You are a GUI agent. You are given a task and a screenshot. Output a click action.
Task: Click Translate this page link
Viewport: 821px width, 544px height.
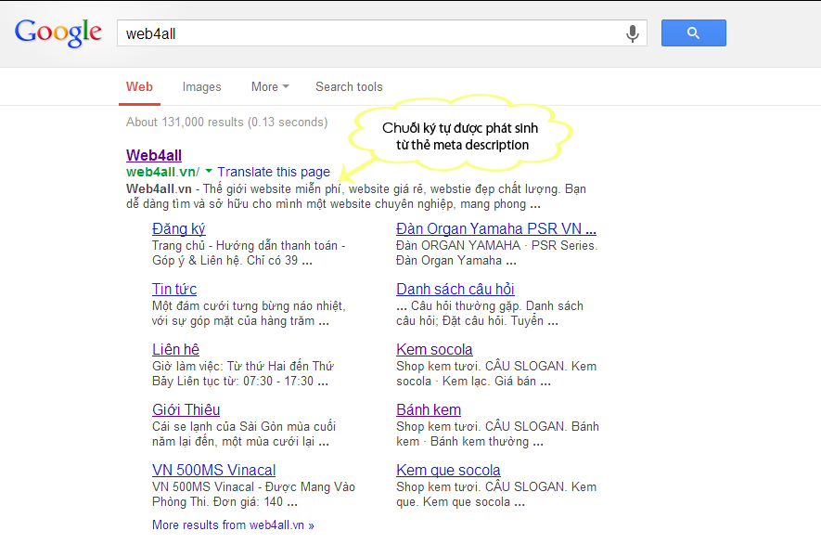[274, 172]
